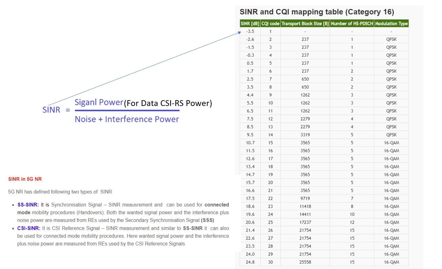Click QPSK in the 9.5 dB row
The height and width of the screenshot is (269, 442).
391,135
